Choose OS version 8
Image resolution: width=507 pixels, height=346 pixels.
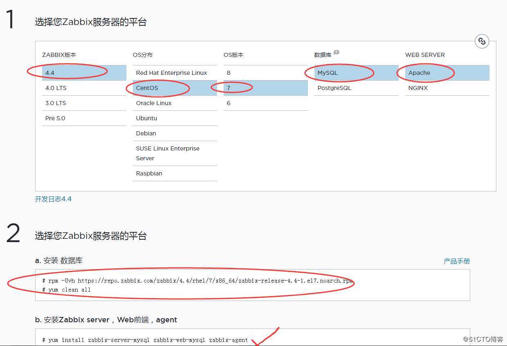point(266,73)
